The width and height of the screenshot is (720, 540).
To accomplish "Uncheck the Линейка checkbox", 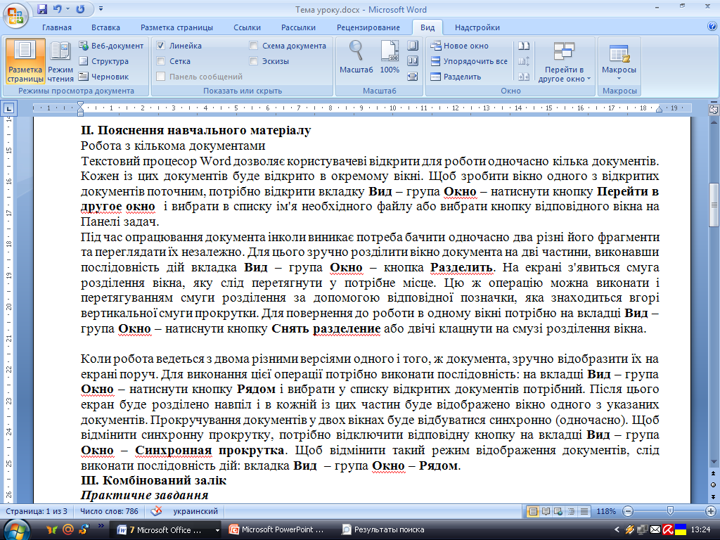I will (x=161, y=46).
